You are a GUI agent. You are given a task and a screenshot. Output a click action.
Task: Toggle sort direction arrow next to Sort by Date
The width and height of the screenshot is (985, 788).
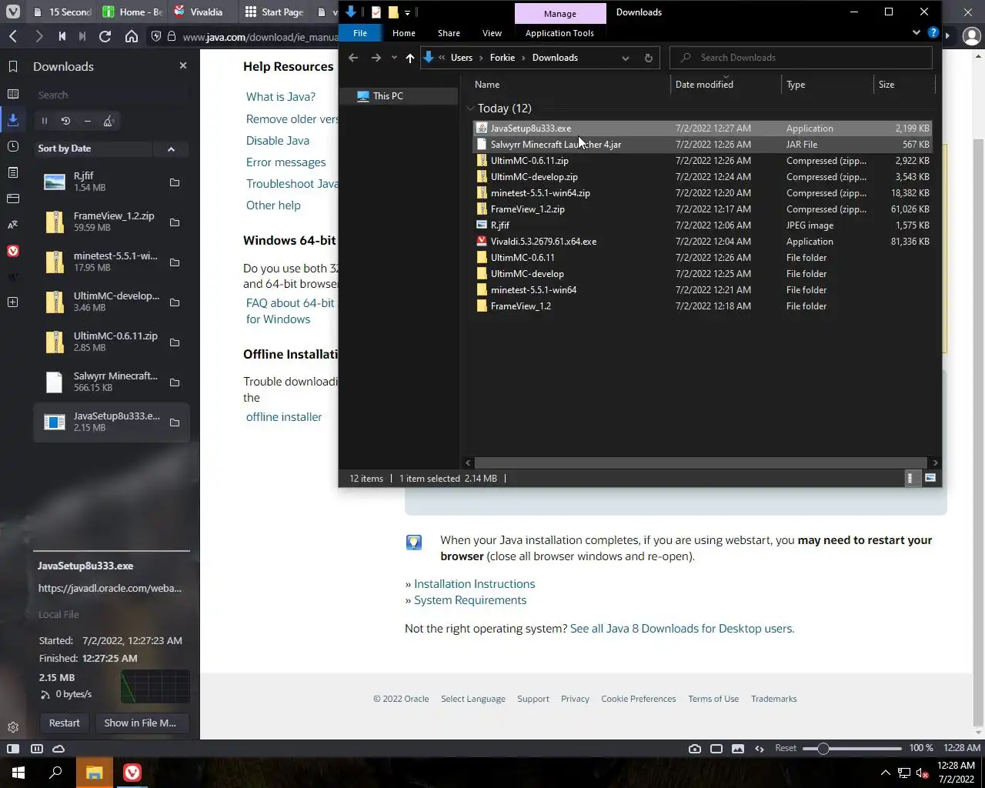(171, 149)
